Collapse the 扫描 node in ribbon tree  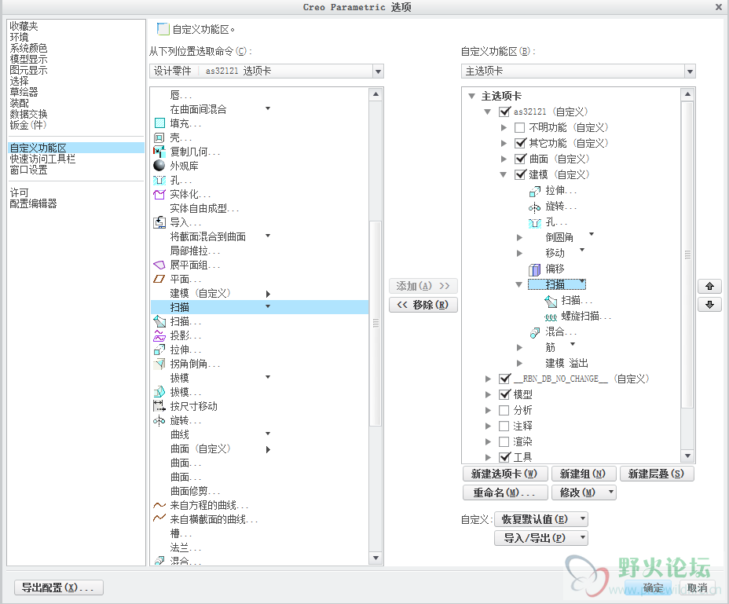click(x=518, y=284)
